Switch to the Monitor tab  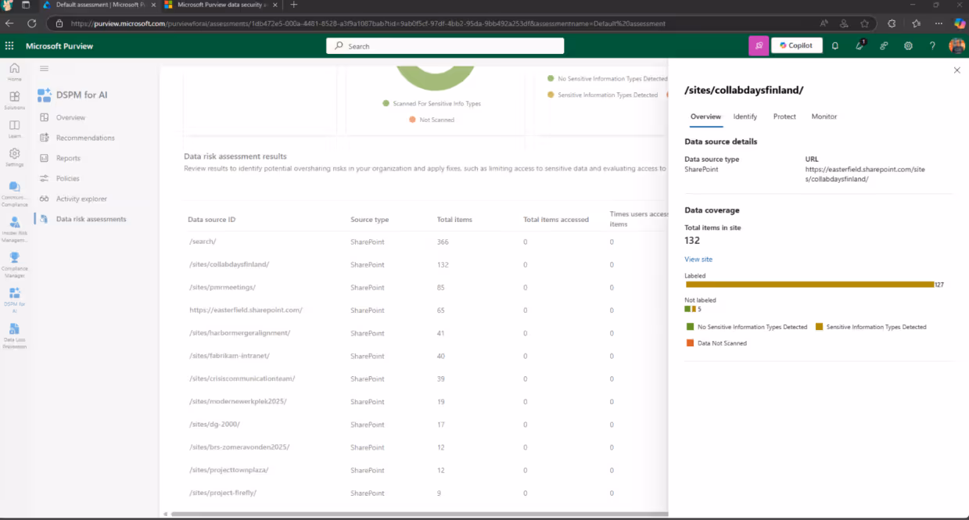(x=824, y=117)
